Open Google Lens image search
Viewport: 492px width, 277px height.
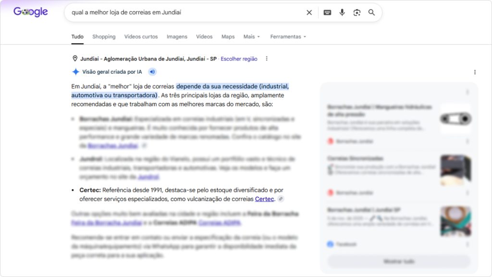[357, 13]
